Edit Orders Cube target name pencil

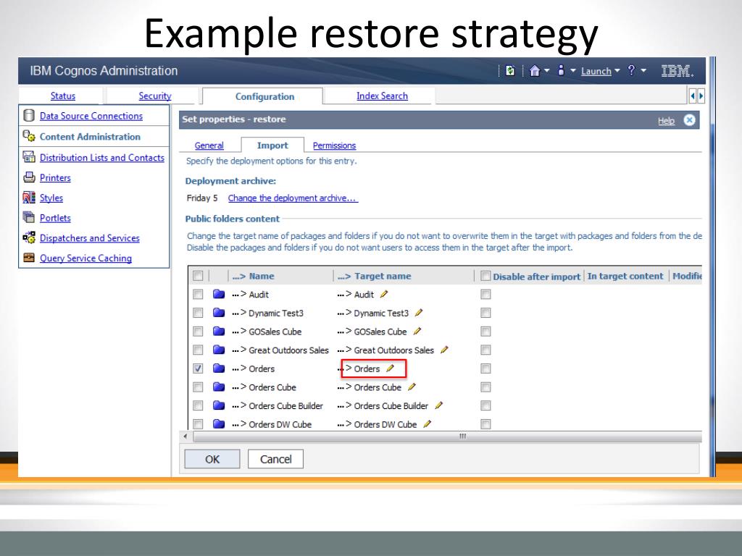(412, 387)
